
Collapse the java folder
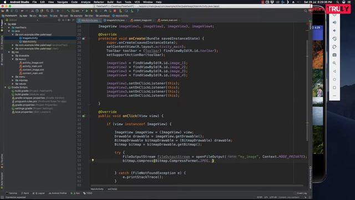(9, 31)
